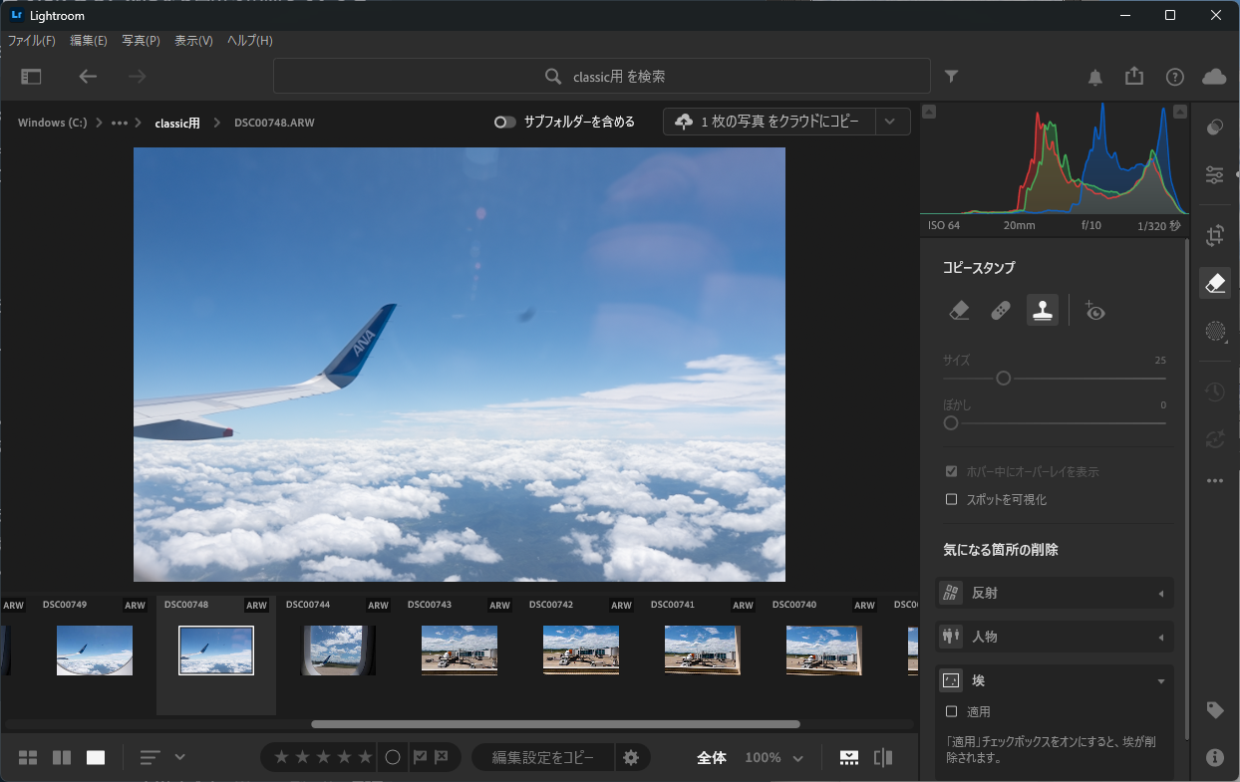
Task: Set rating to five stars
Action: click(x=366, y=757)
